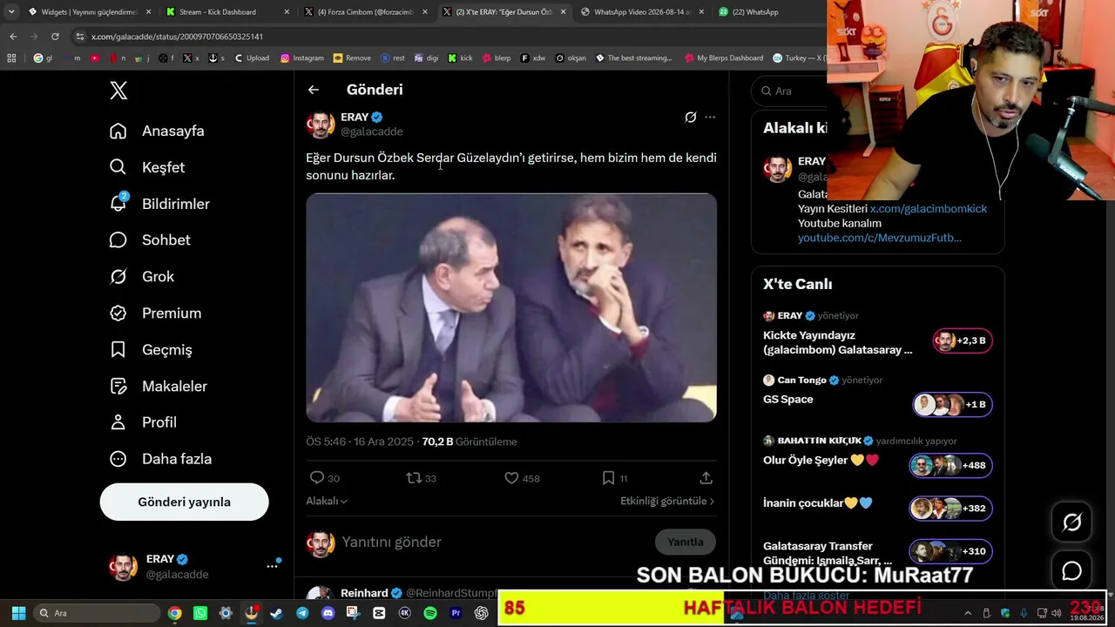Open the Windows Start menu
Screen dimensions: 1115x627
coord(18,613)
